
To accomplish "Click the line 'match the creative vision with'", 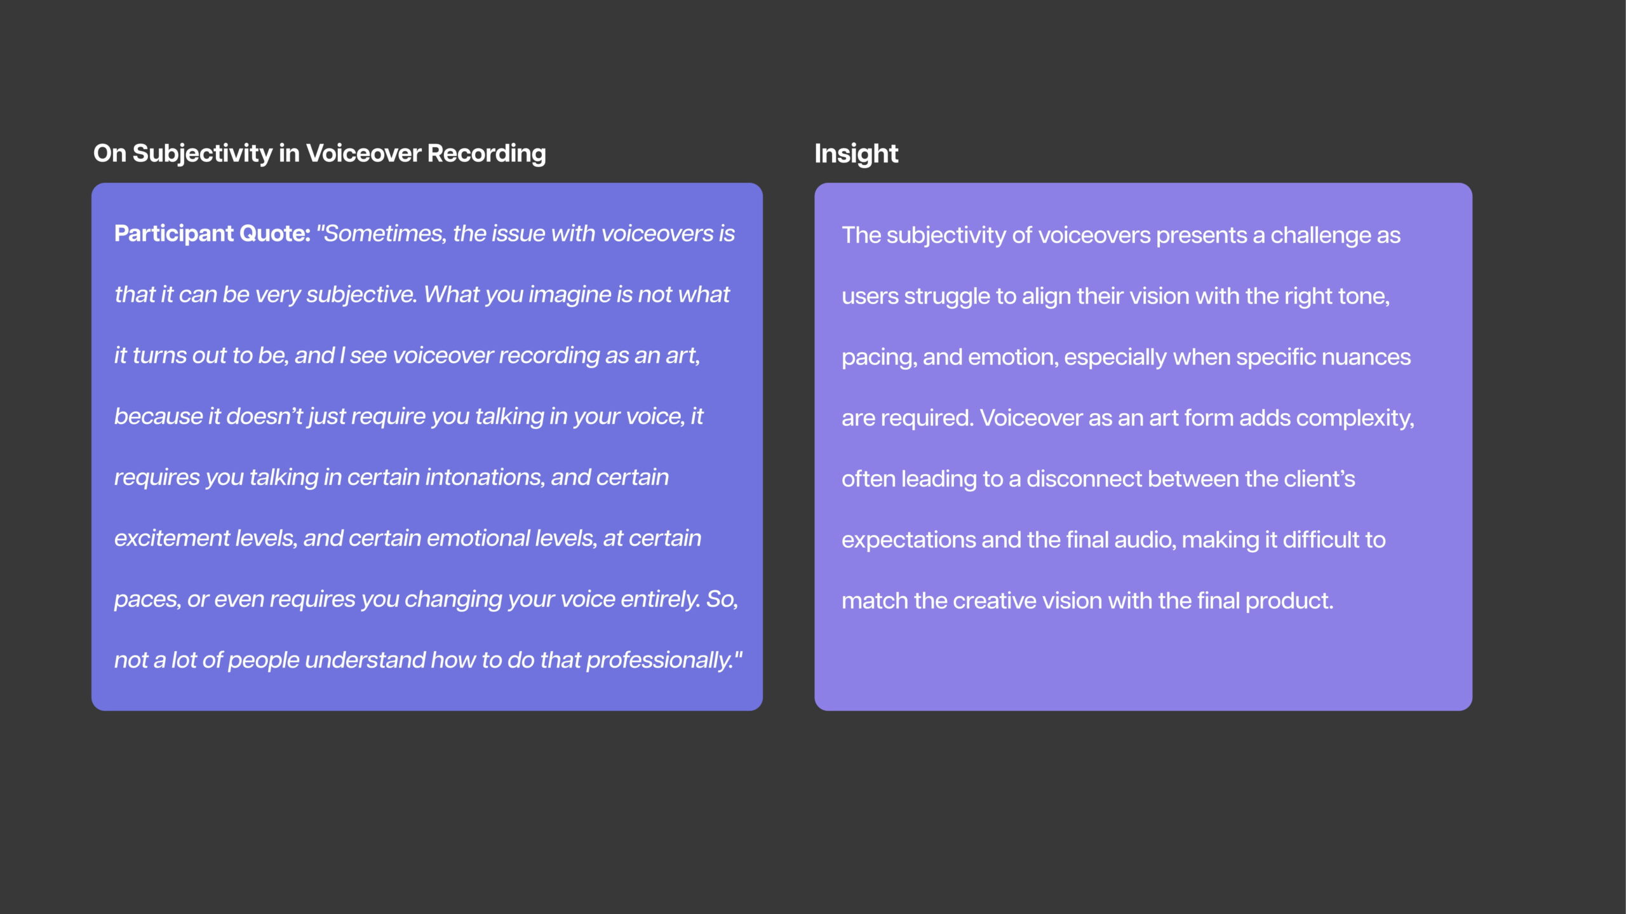I will tap(1087, 601).
